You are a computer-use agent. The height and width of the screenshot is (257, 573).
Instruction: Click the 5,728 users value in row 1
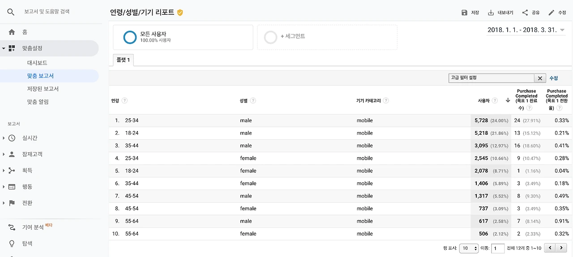click(x=481, y=120)
